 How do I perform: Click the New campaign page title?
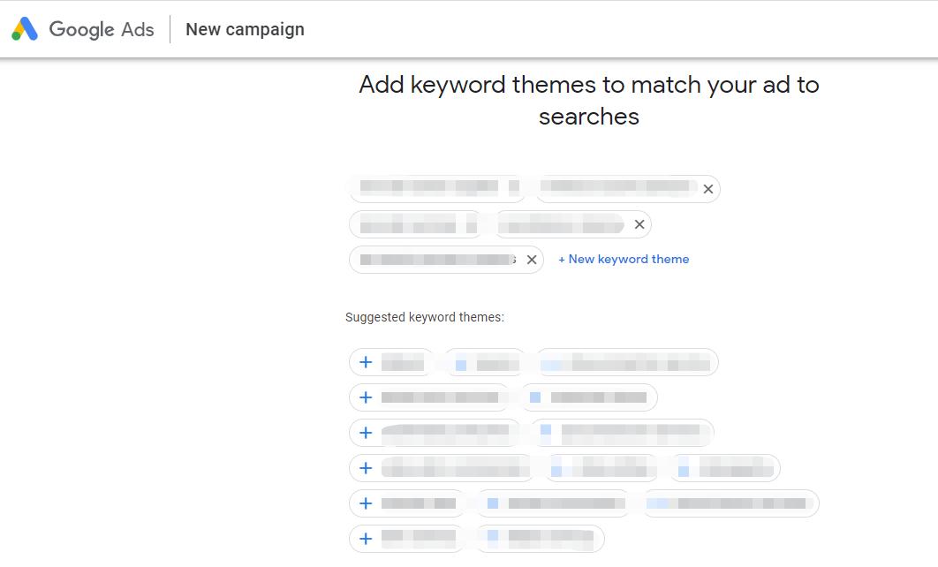coord(245,29)
